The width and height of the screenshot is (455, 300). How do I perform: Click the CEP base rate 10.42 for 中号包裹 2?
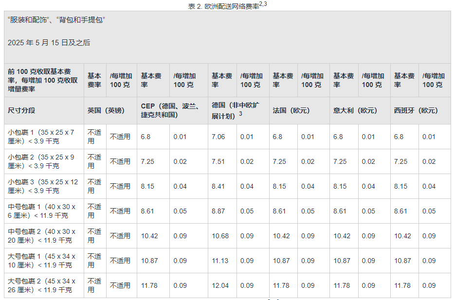[x=149, y=236]
